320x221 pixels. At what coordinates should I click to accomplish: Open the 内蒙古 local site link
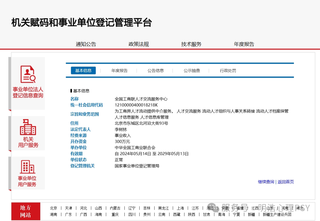115,208
